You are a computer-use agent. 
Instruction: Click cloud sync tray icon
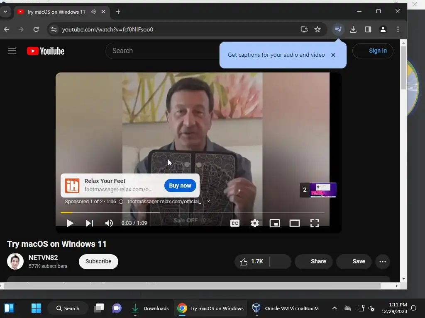click(x=348, y=308)
